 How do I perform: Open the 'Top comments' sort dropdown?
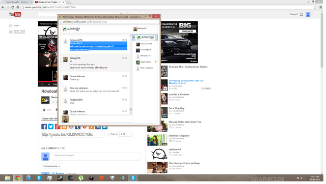click(51, 166)
